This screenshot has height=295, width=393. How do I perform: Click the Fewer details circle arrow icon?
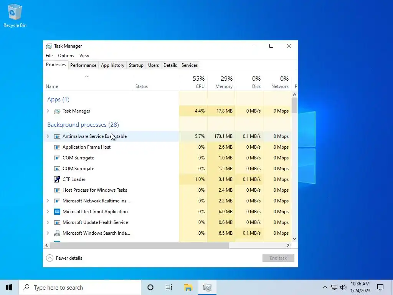[x=50, y=258]
